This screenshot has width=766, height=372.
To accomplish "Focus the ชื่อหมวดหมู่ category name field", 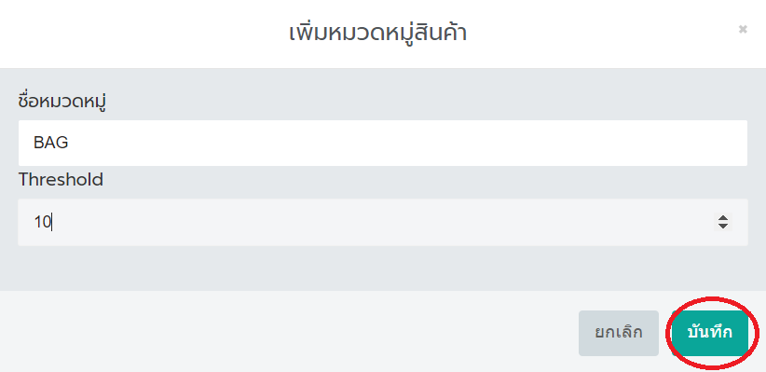I will [x=383, y=144].
